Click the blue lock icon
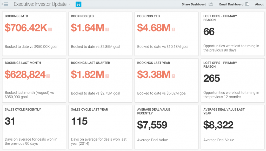Screen dimensions: 266x151 click(x=78, y=4)
